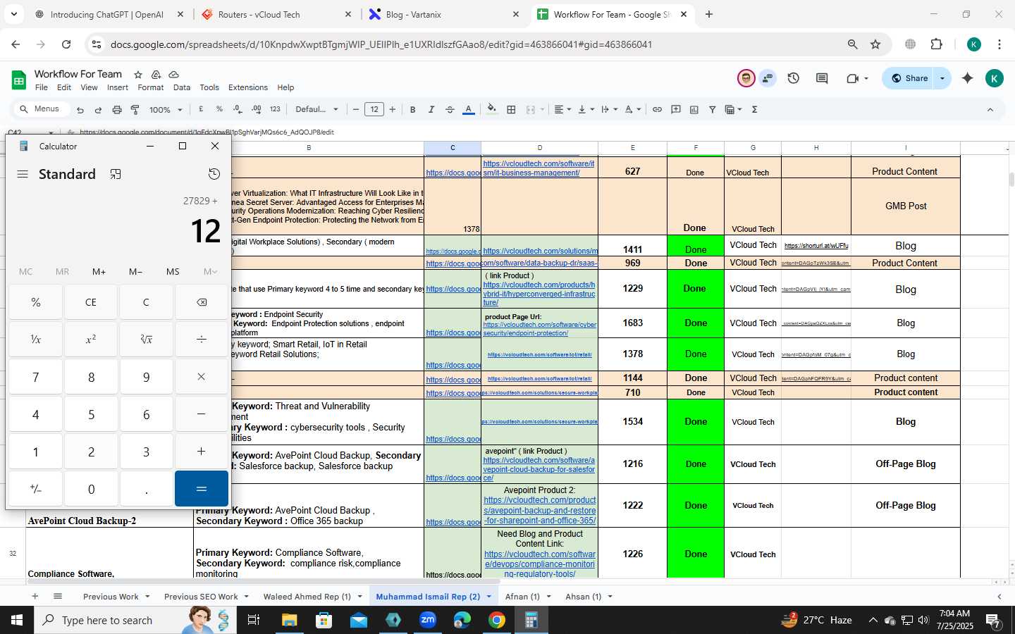The image size is (1015, 634).
Task: Open File Explorer in taskbar
Action: point(290,620)
